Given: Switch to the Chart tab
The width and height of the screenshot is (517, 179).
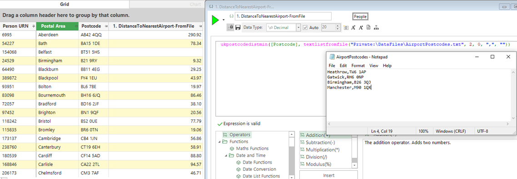Looking at the screenshot, I should click(195, 4).
